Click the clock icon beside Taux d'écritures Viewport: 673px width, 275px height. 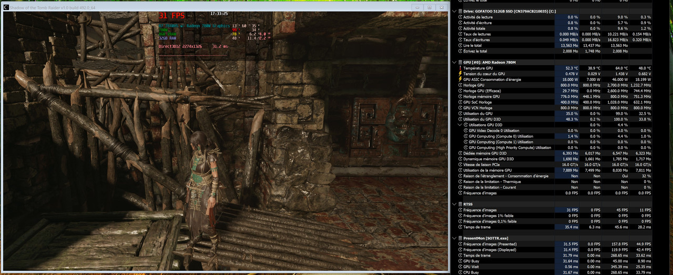(x=461, y=40)
